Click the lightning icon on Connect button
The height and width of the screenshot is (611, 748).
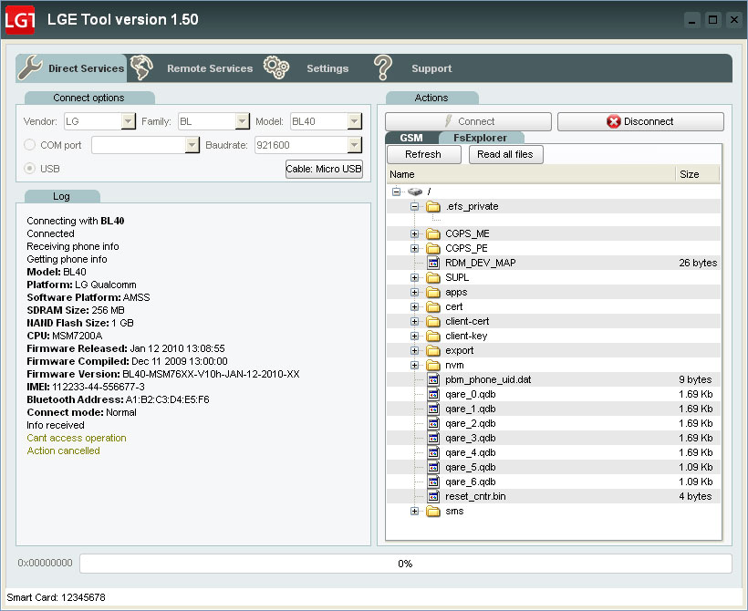pos(448,121)
